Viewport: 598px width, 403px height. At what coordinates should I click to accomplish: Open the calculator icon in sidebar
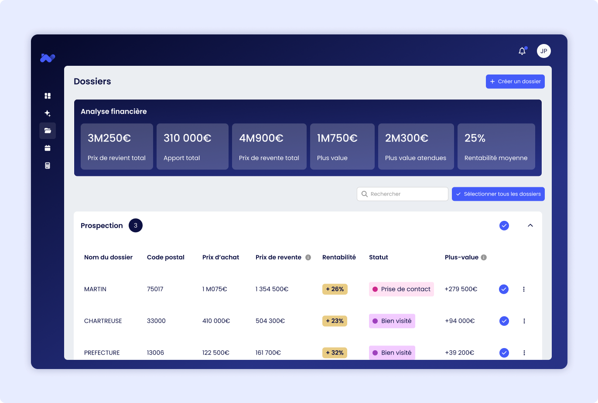(x=48, y=166)
